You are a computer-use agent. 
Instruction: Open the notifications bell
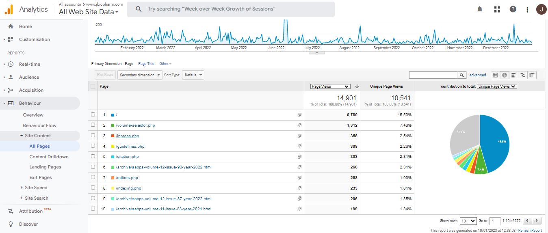480,9
